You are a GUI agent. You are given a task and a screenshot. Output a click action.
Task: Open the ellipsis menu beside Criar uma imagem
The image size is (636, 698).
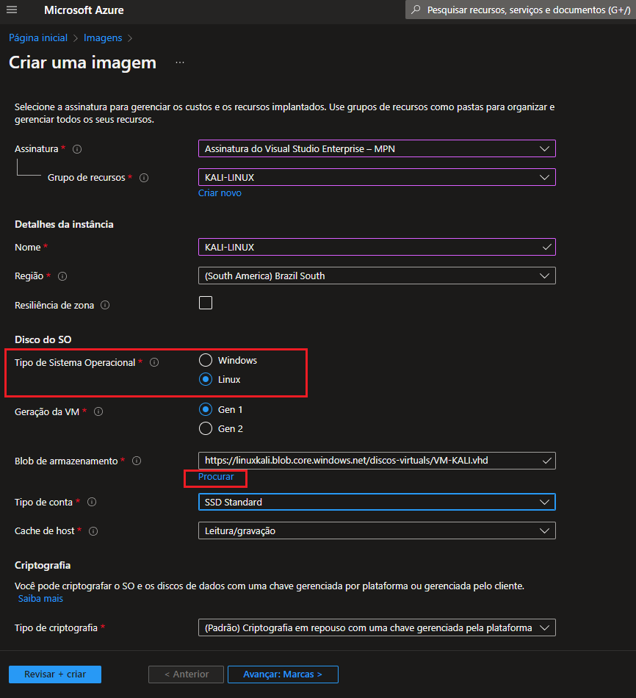180,63
